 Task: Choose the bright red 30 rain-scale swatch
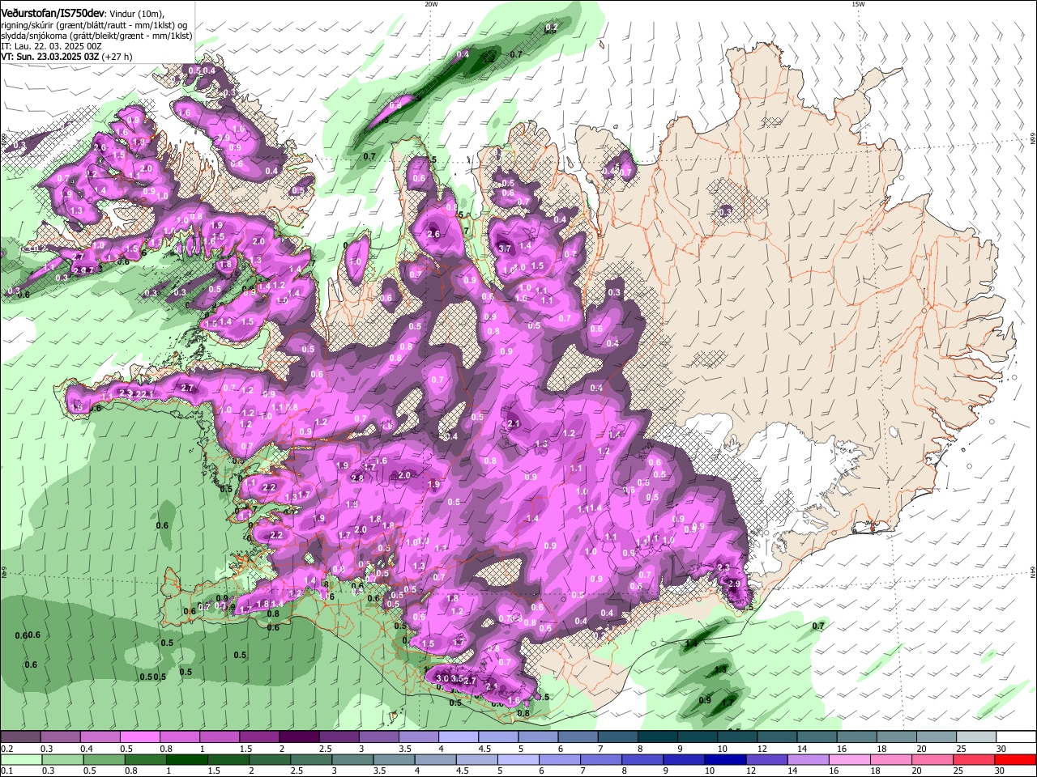coord(1016,759)
